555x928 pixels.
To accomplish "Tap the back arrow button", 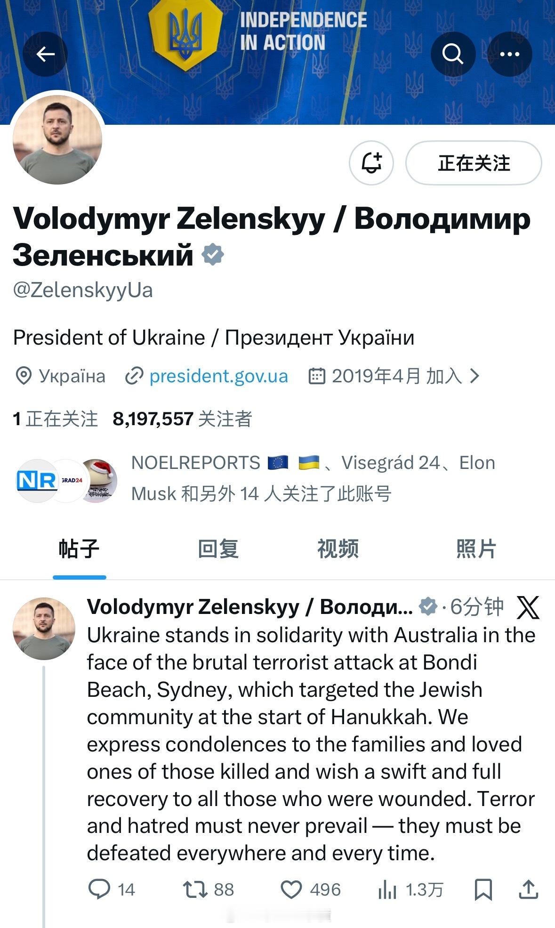I will click(45, 54).
